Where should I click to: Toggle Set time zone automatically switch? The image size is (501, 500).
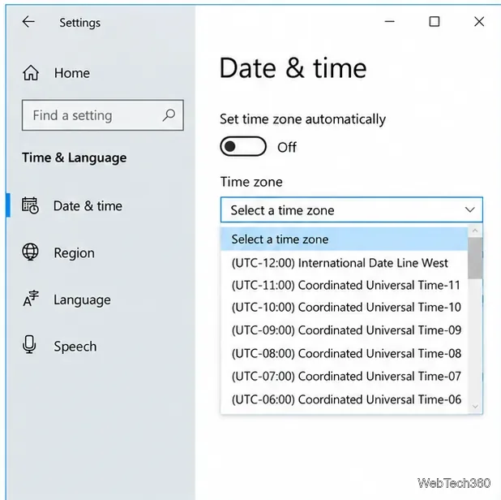coord(243,147)
